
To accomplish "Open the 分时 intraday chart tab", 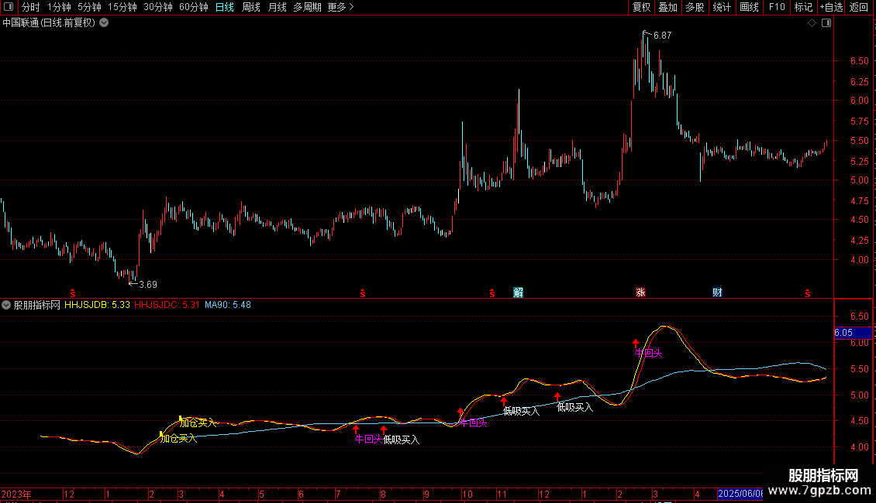I will (31, 7).
